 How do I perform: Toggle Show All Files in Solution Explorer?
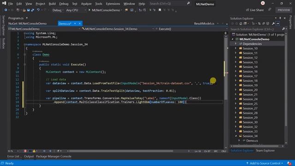tap(267, 24)
